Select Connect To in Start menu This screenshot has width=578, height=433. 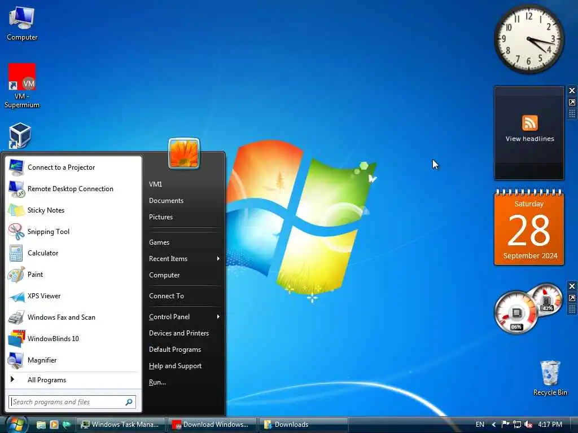(x=167, y=296)
